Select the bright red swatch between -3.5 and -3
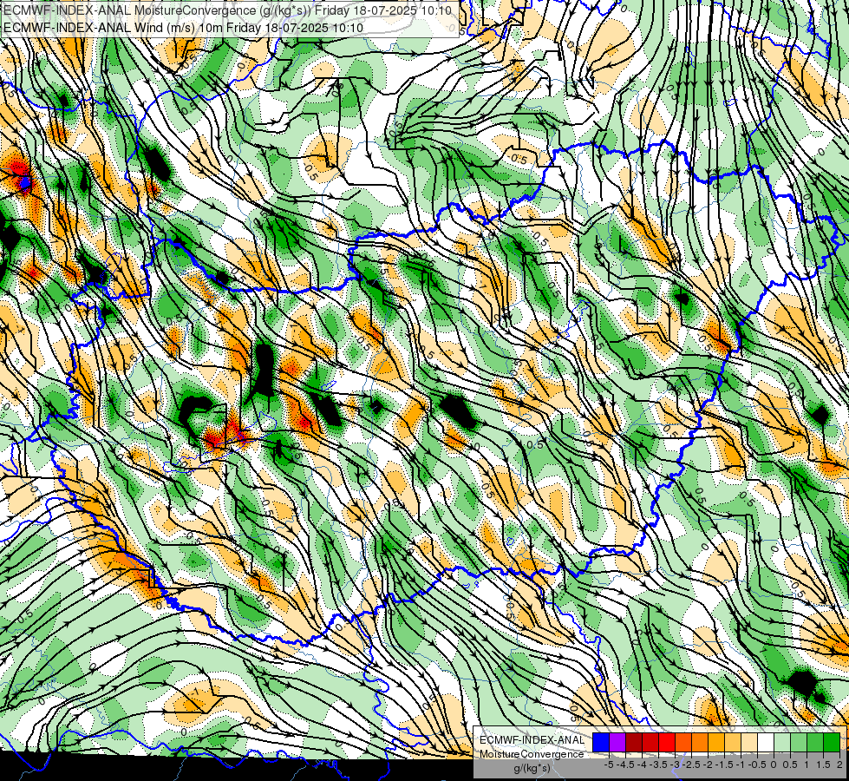The width and height of the screenshot is (849, 781). click(667, 742)
